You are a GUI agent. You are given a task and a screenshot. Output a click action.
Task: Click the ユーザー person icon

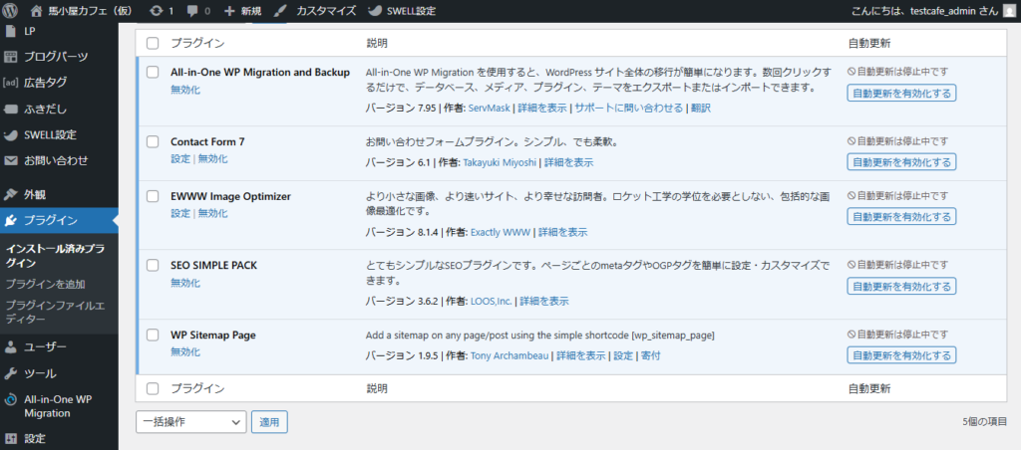[10, 346]
